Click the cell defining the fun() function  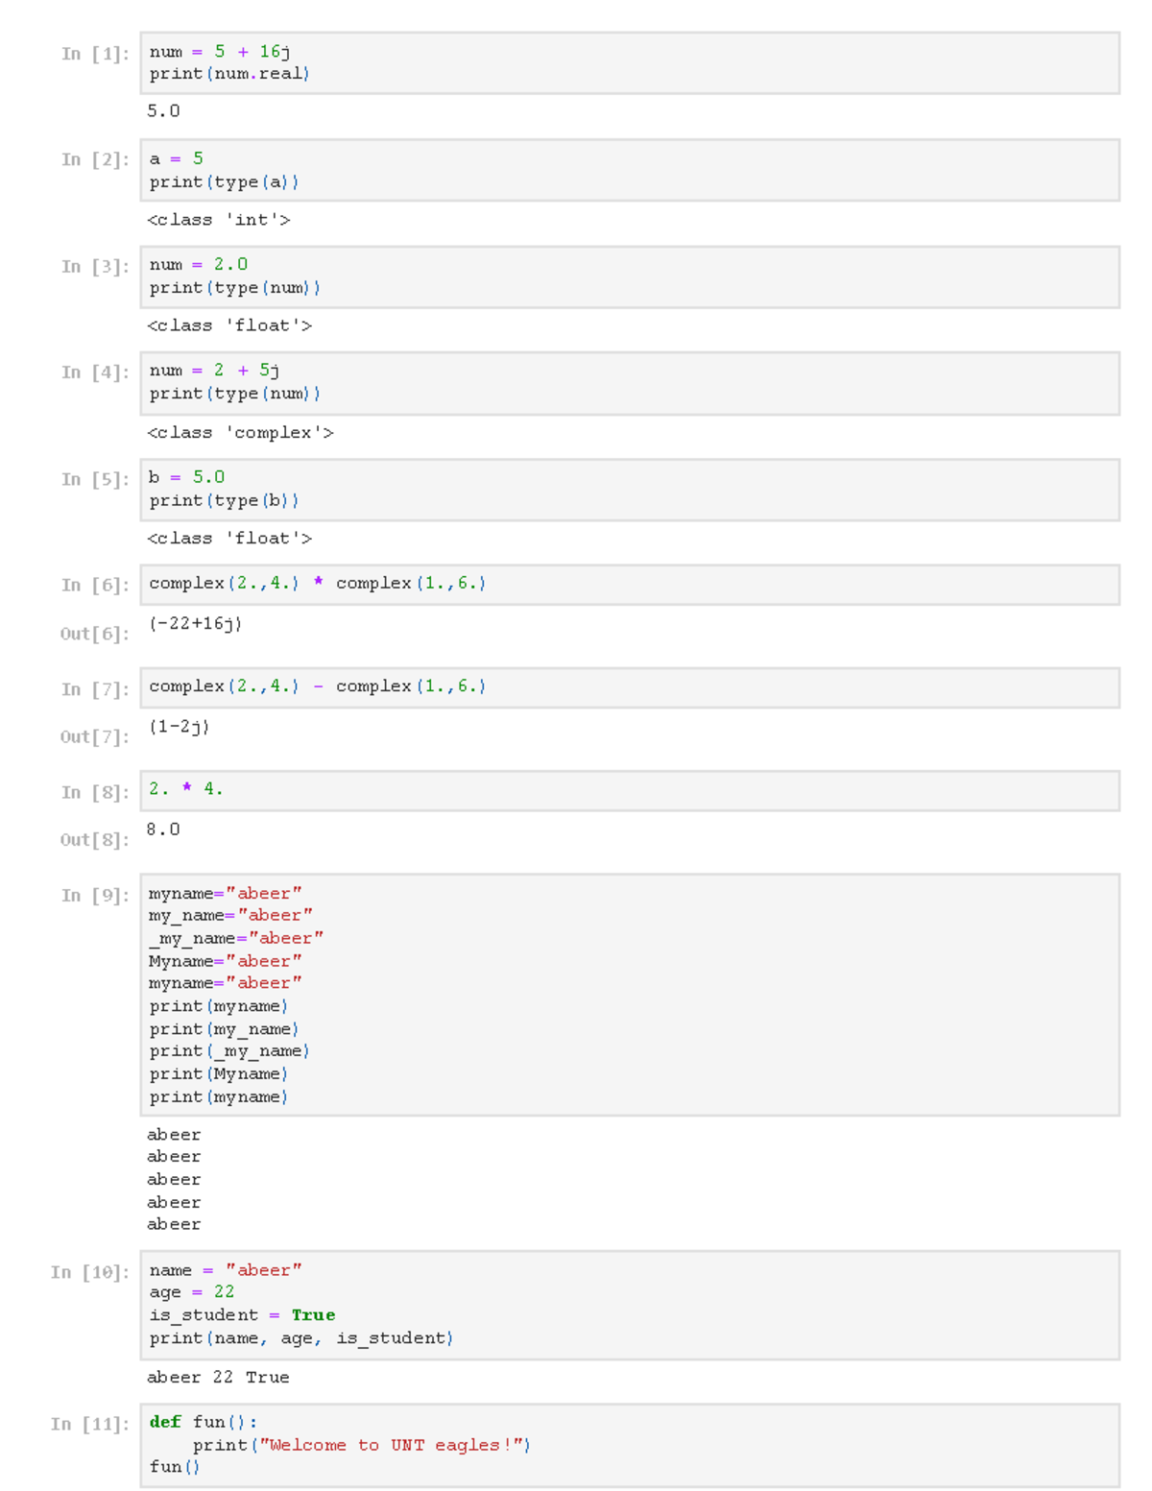coord(629,1445)
